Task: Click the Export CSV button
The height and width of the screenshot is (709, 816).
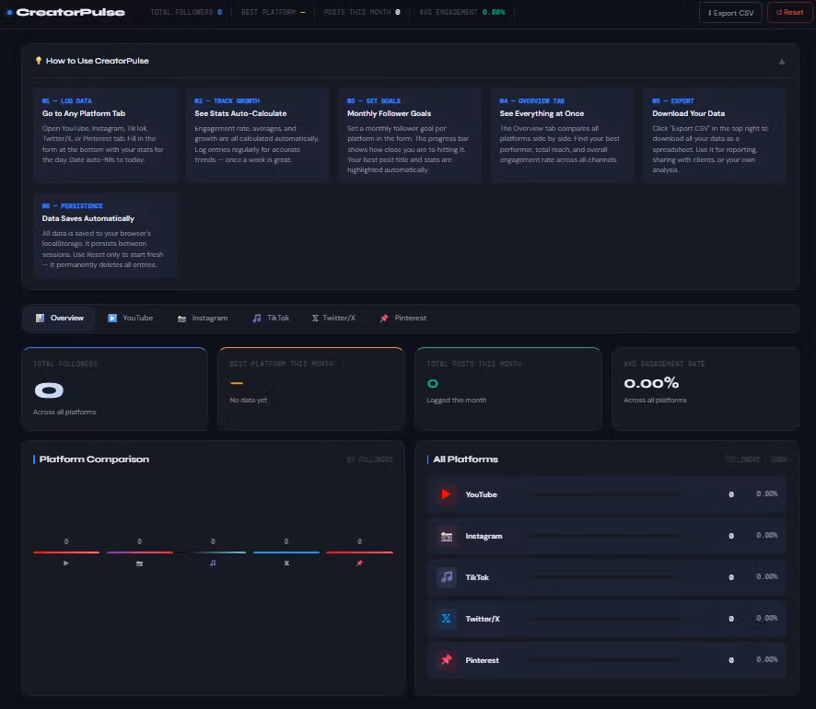Action: (730, 13)
